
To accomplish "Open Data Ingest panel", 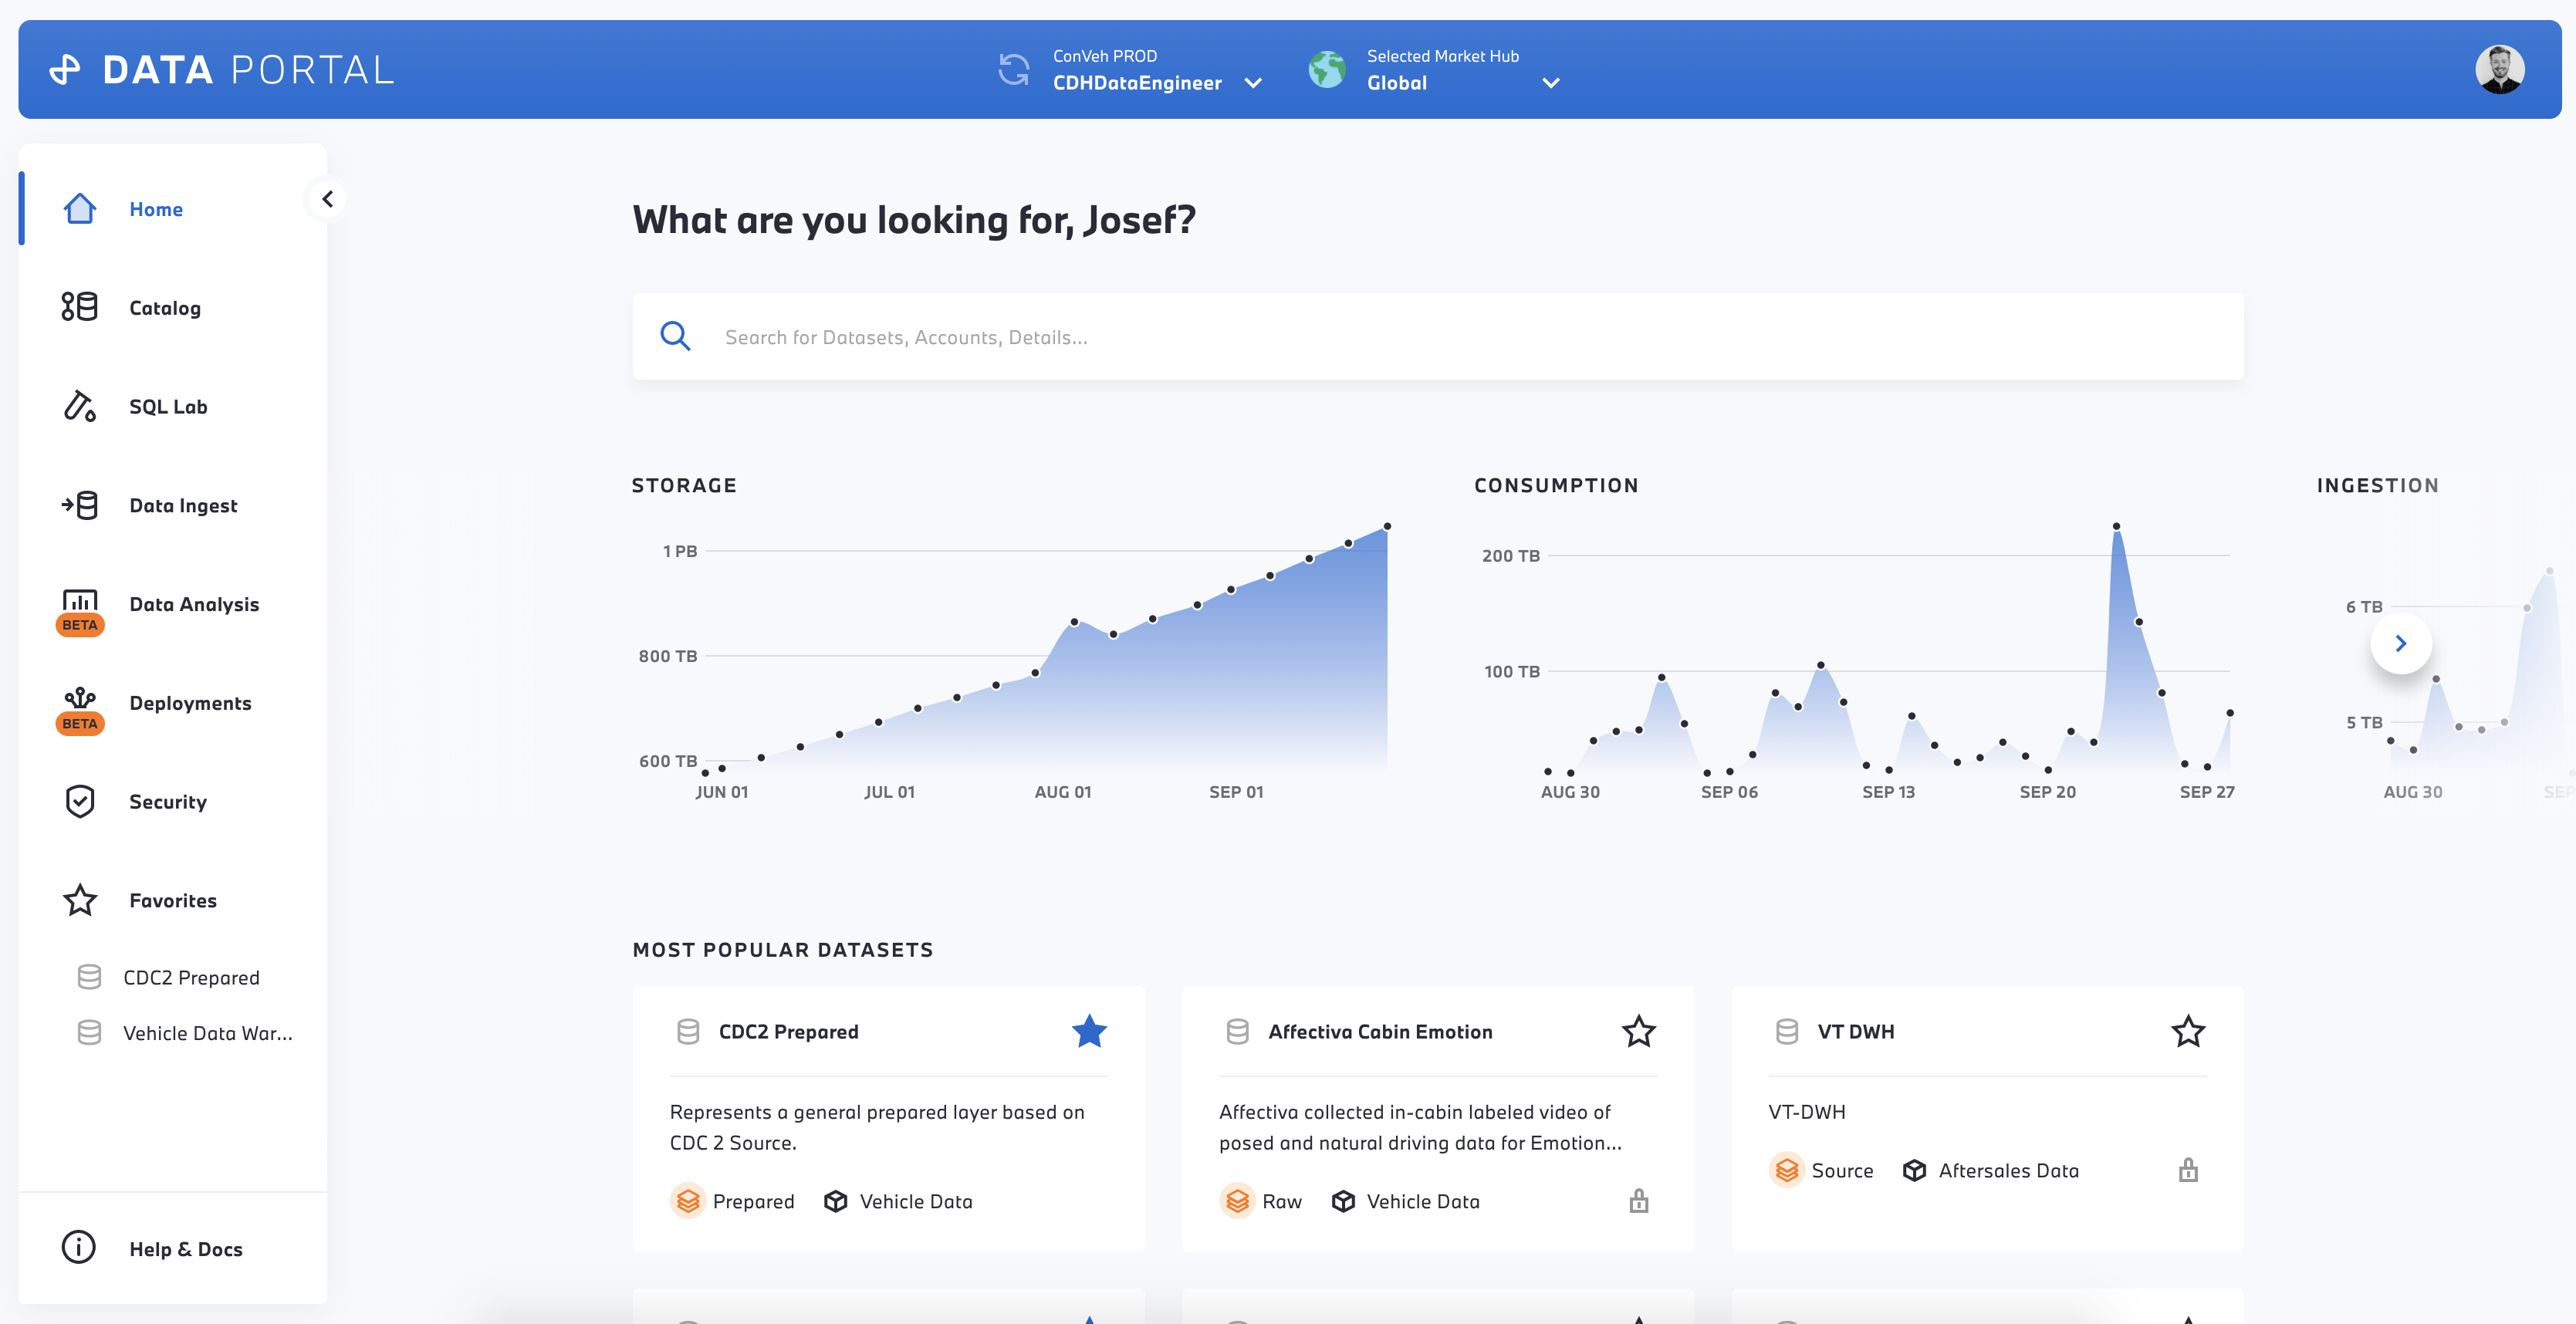I will [182, 505].
